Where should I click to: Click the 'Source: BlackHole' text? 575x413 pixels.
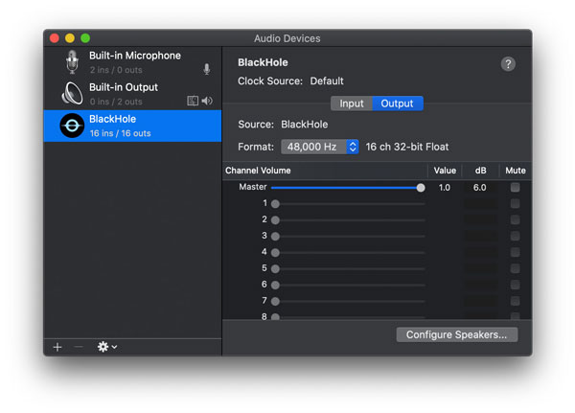(283, 125)
